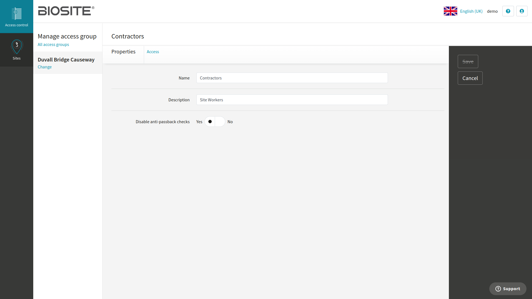The height and width of the screenshot is (299, 532).
Task: Toggle the Disable anti-passback checks switch
Action: (x=215, y=122)
